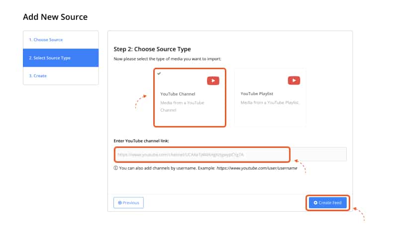Click the Create Feed button
398x249 pixels.
click(328, 203)
